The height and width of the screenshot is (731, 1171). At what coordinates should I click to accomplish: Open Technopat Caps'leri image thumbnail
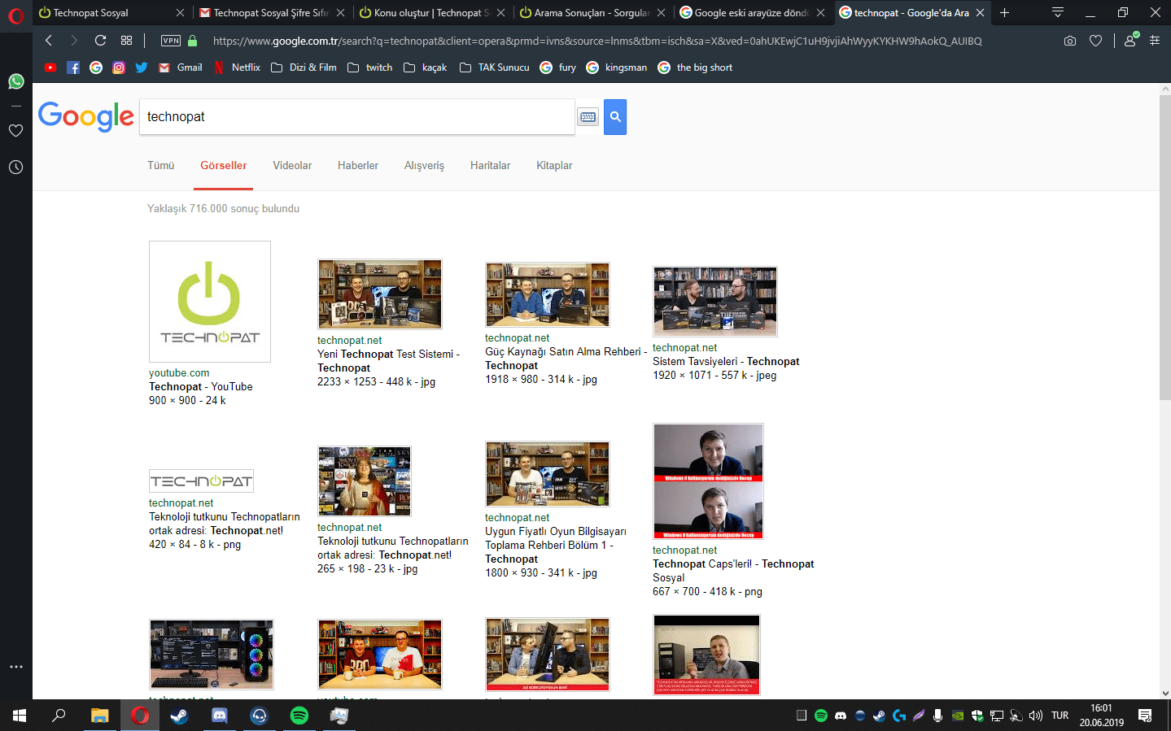click(708, 481)
